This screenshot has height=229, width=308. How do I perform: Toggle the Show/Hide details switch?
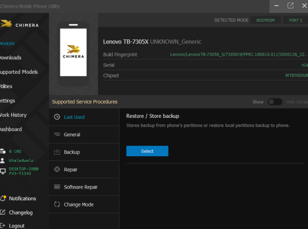tap(275, 102)
